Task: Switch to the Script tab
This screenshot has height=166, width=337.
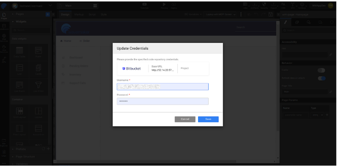Action: [x=92, y=14]
